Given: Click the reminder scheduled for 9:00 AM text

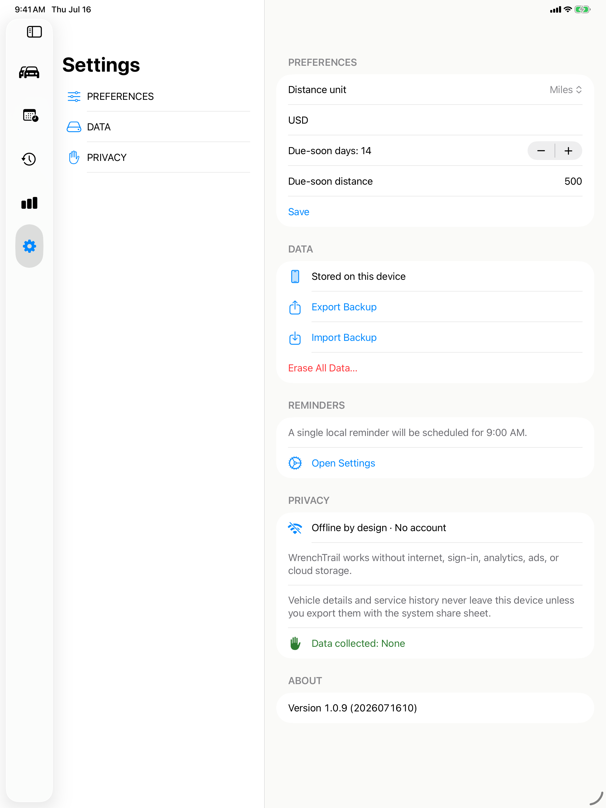Looking at the screenshot, I should click(408, 433).
